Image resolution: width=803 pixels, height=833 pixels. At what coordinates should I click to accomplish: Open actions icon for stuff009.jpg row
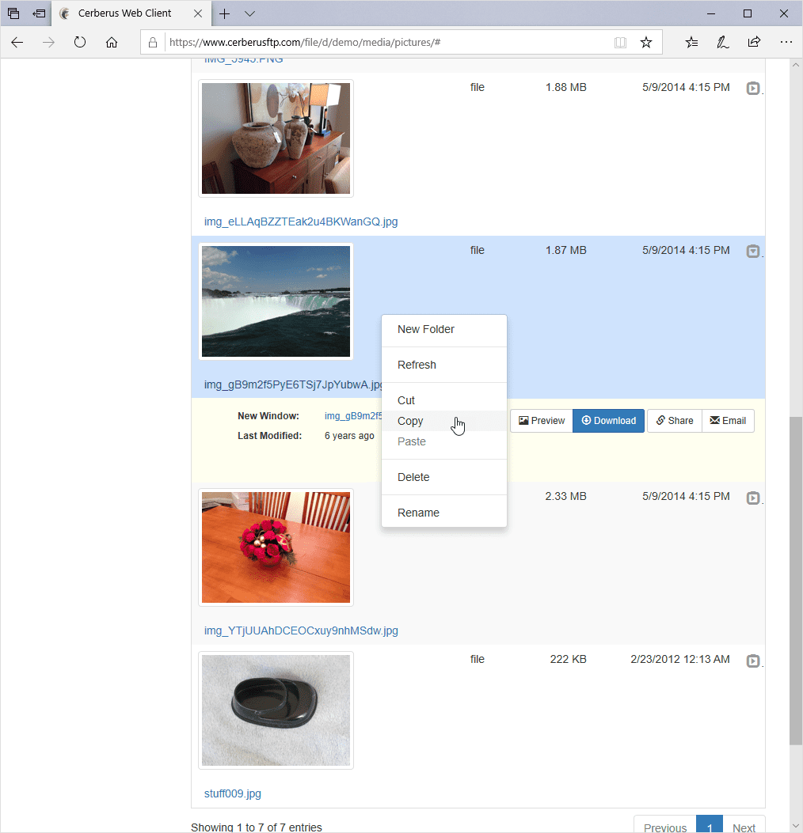coord(752,661)
